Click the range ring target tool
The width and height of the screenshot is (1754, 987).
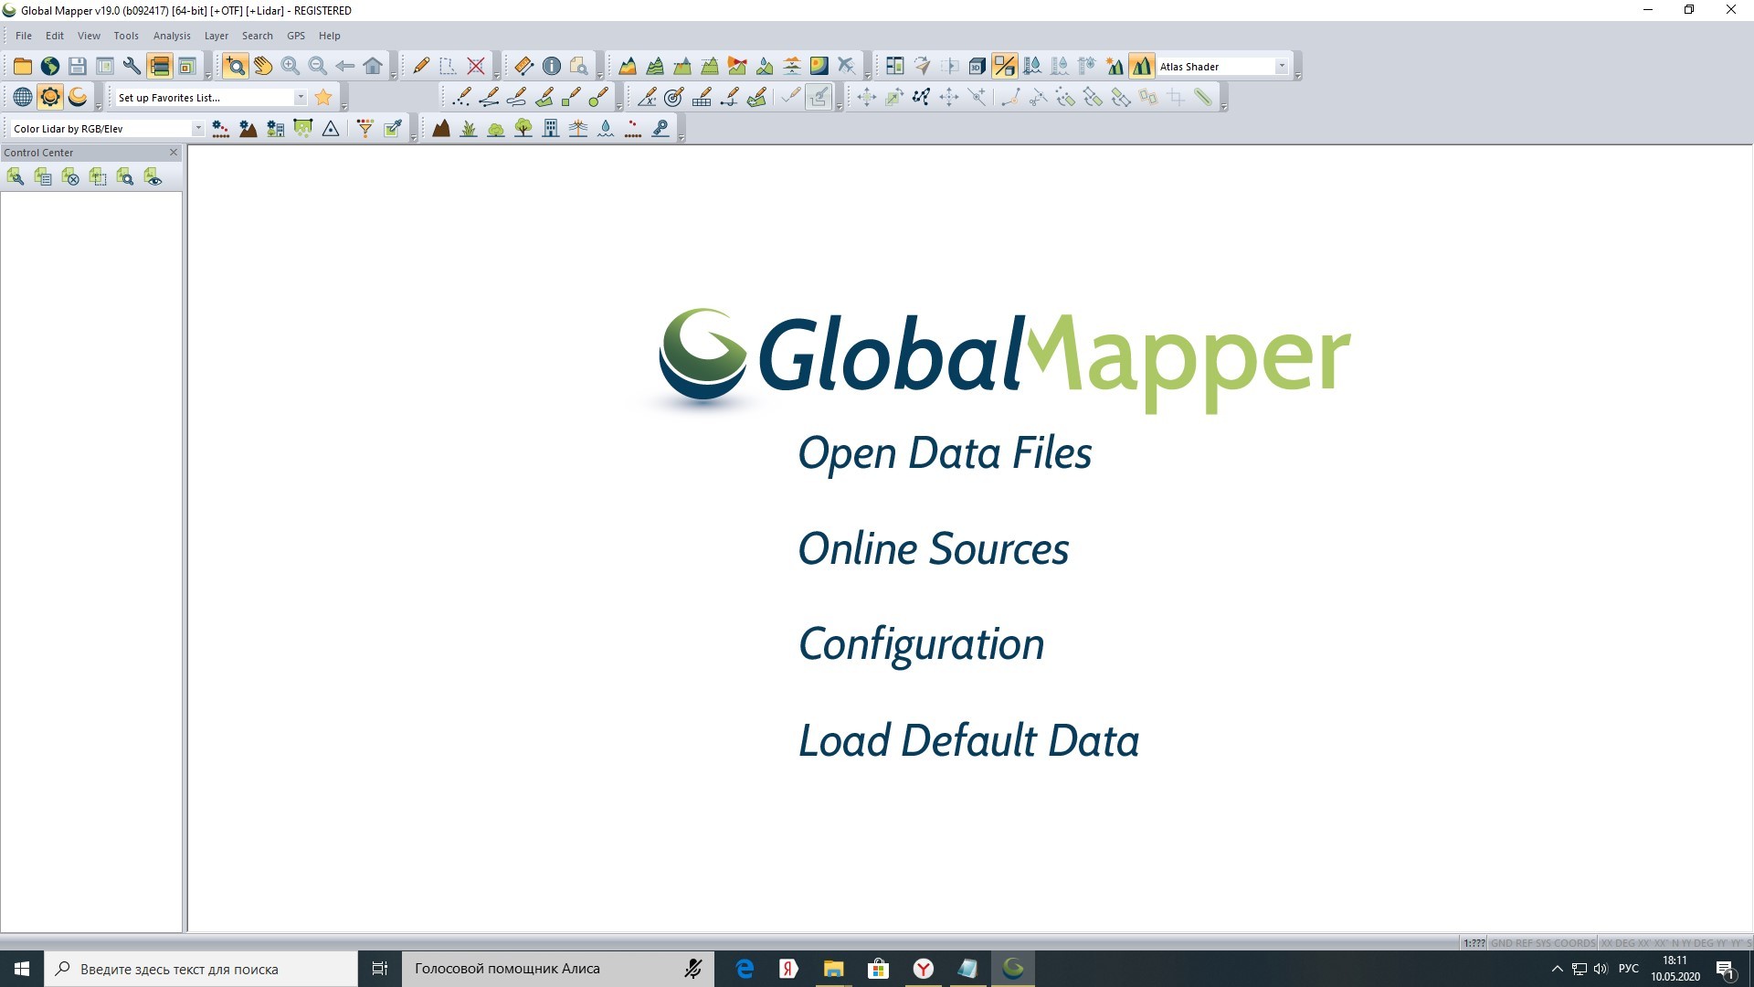(674, 97)
